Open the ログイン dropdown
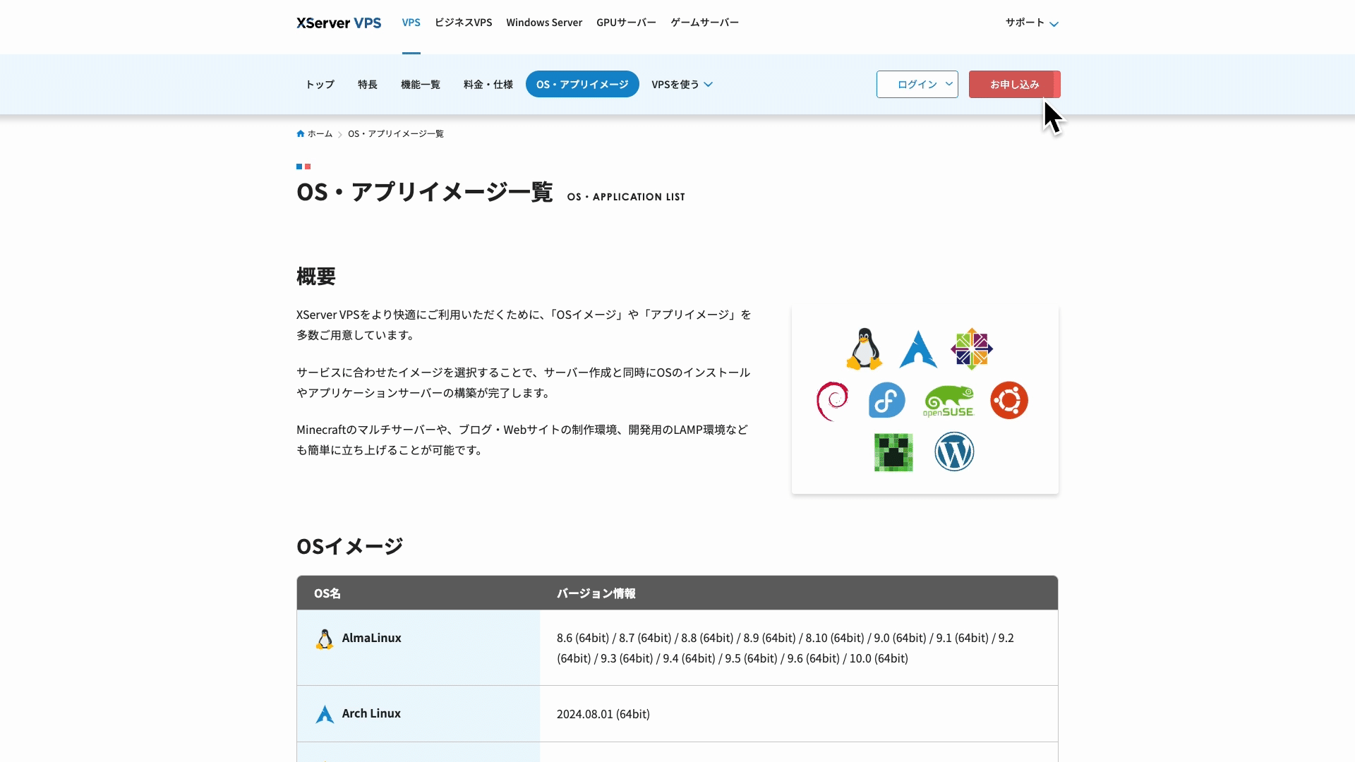Screen dimensions: 1355x762 [x=917, y=84]
